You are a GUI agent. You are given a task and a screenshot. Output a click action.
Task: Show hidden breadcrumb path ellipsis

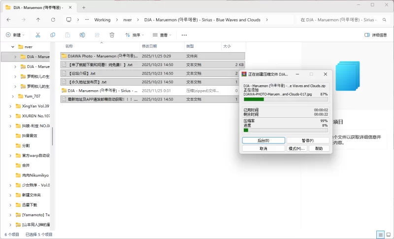87,20
